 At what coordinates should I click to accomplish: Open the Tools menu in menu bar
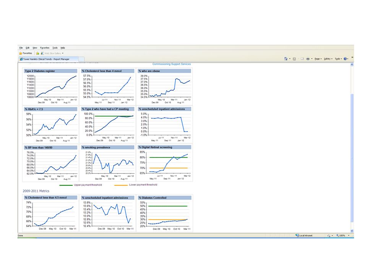click(x=55, y=48)
